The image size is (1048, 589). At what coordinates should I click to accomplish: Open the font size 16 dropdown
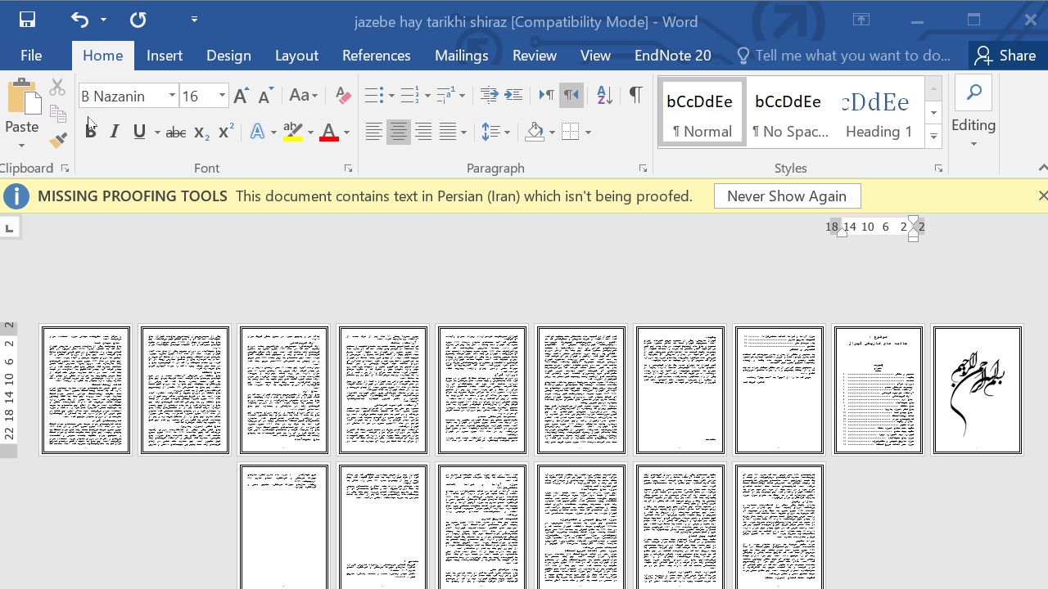tap(221, 96)
